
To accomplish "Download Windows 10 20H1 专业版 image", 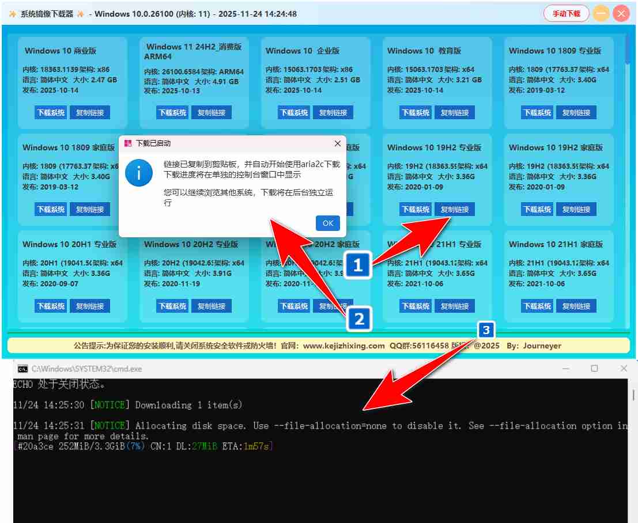I will [x=51, y=306].
